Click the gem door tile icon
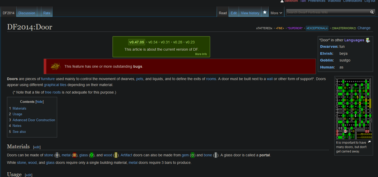This screenshot has height=177, width=378. click(193, 155)
